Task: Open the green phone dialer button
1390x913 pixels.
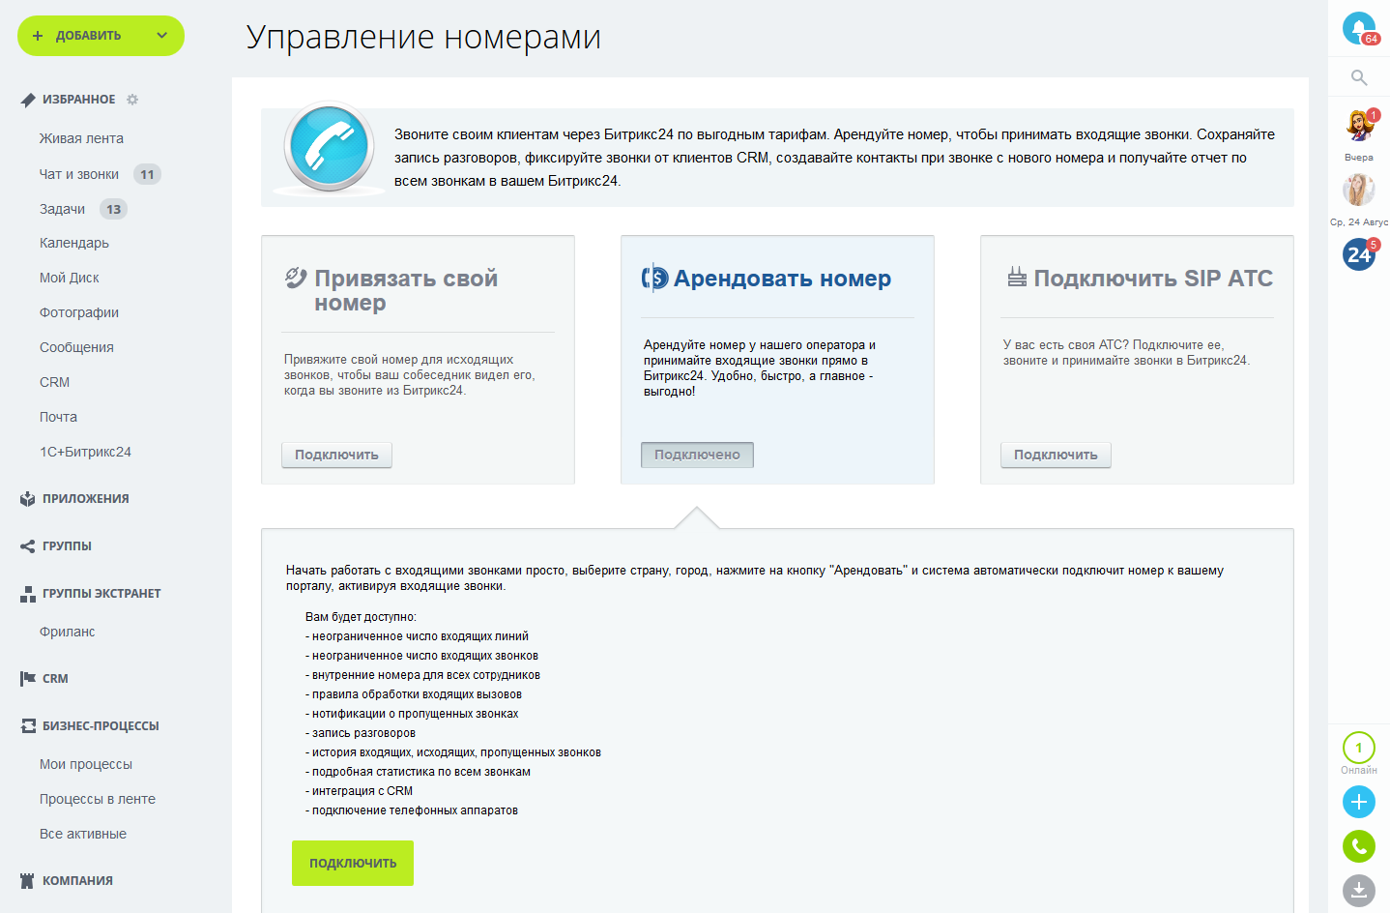Action: tap(1359, 846)
